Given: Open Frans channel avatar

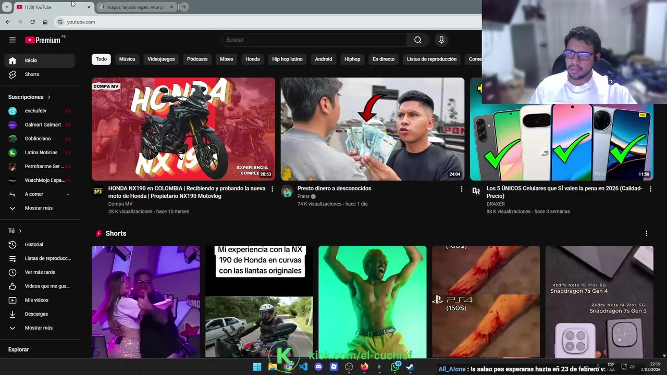Looking at the screenshot, I should [x=287, y=191].
